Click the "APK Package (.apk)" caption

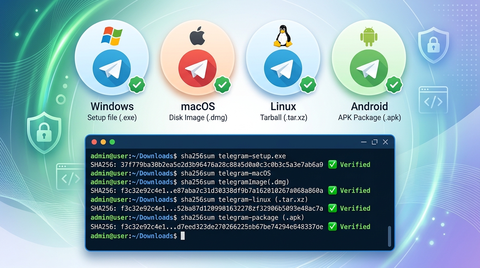click(x=369, y=118)
